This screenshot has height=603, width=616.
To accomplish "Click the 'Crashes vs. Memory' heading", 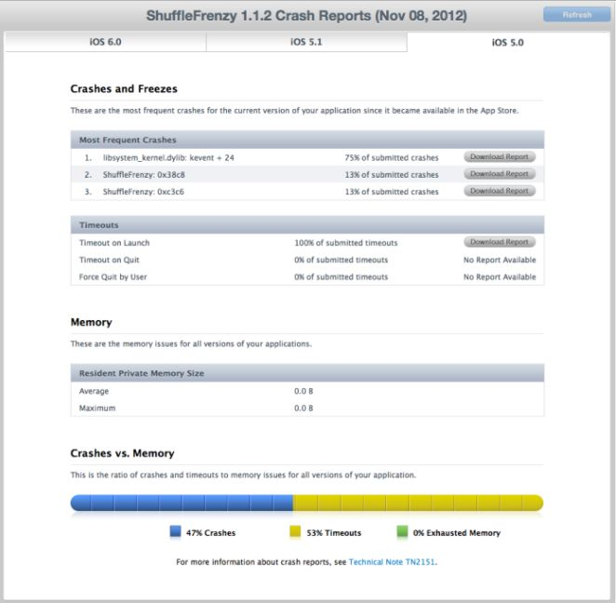I will tap(122, 453).
